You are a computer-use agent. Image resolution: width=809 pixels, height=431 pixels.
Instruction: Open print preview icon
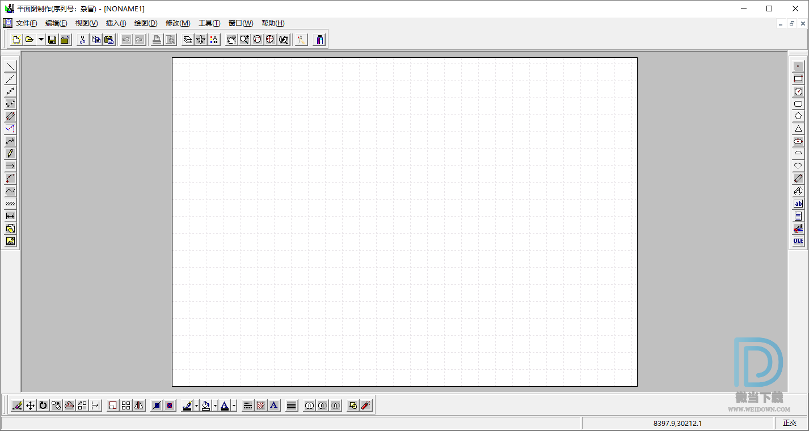[170, 40]
